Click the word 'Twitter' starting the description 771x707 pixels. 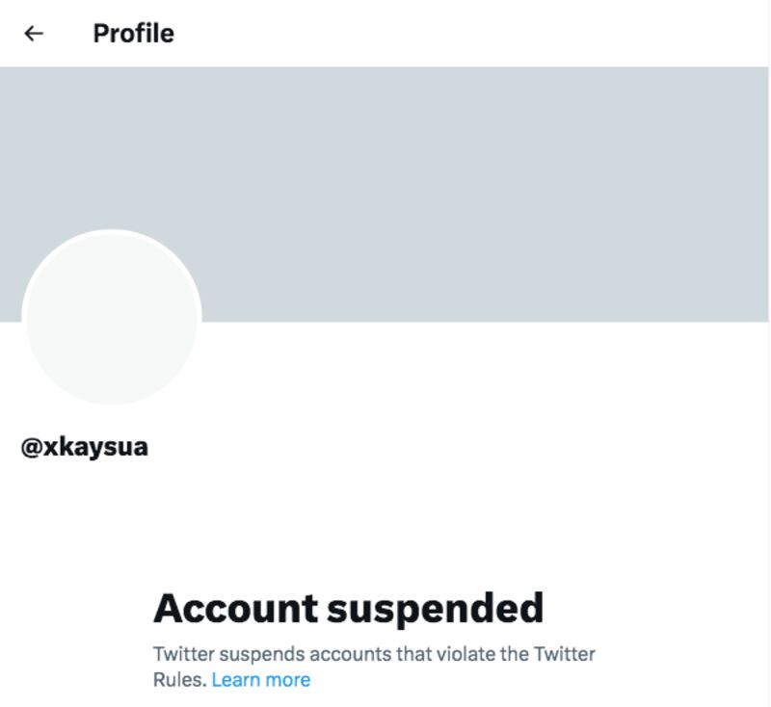coord(183,654)
